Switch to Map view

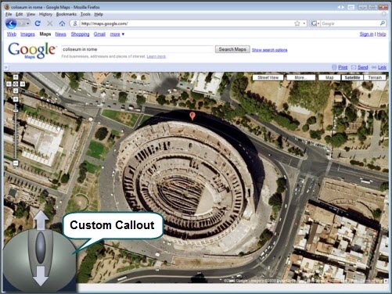[x=329, y=77]
